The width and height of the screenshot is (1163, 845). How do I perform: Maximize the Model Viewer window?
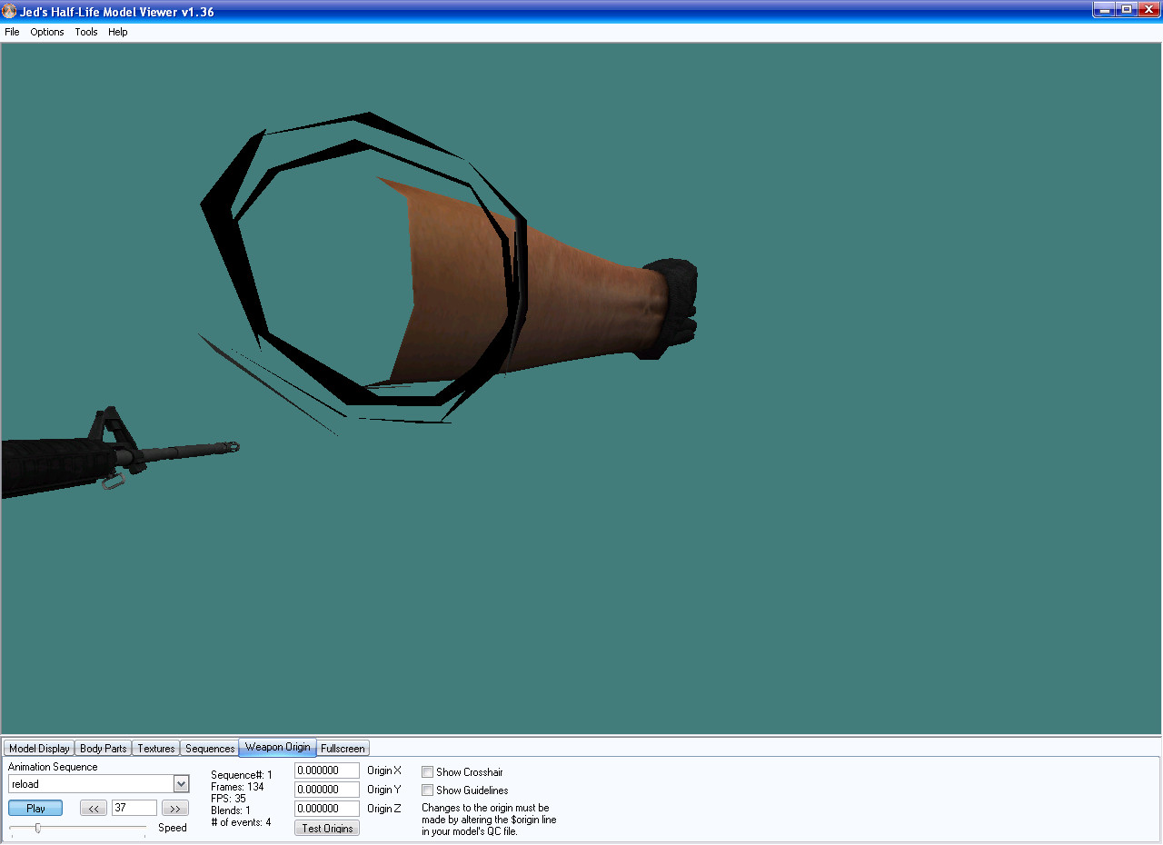pos(1127,10)
